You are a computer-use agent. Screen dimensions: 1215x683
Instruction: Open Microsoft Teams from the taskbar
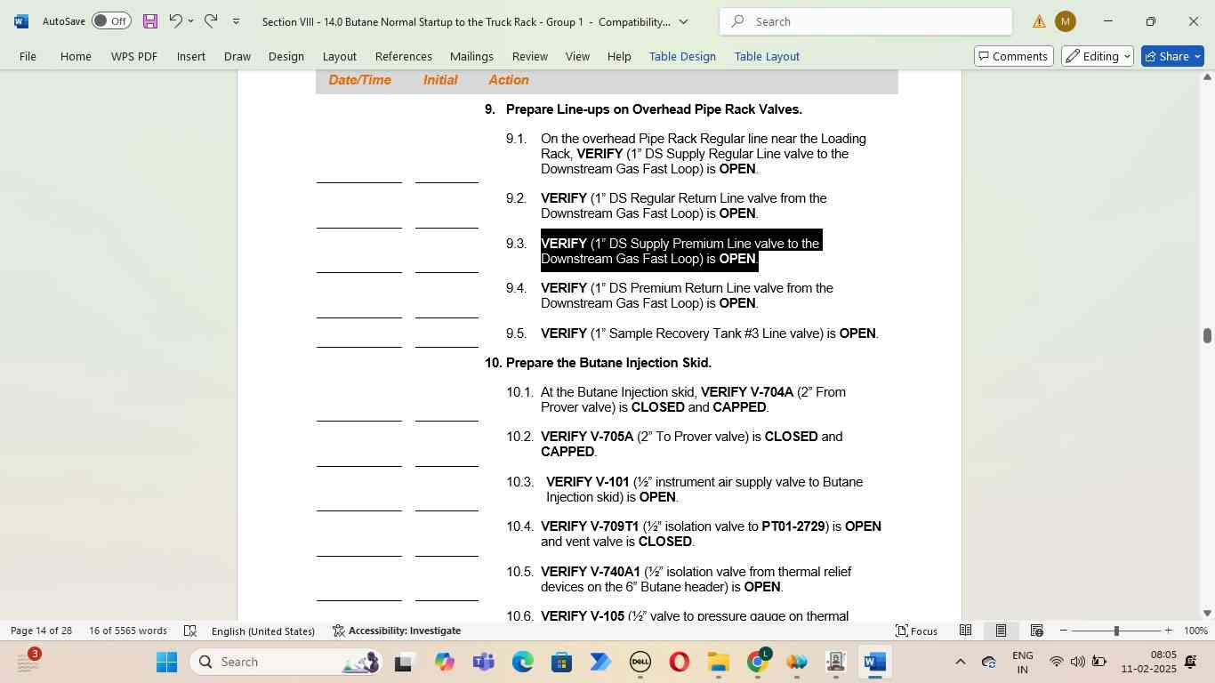coord(483,662)
